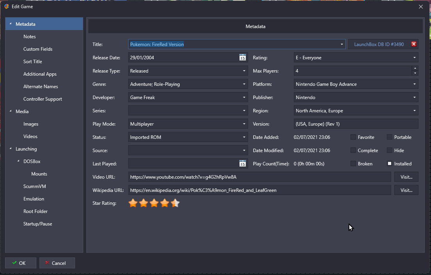This screenshot has height=275, width=431.
Task: Cancel the game edits
Action: pos(57,263)
